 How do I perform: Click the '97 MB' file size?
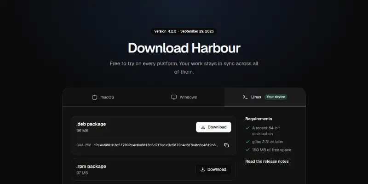[82, 173]
